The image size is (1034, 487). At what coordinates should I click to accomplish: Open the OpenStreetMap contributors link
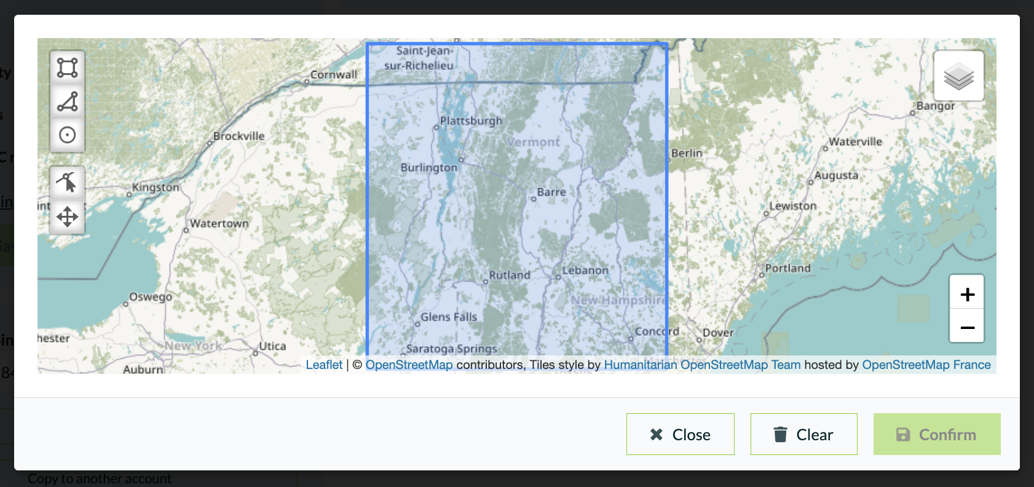tap(409, 365)
